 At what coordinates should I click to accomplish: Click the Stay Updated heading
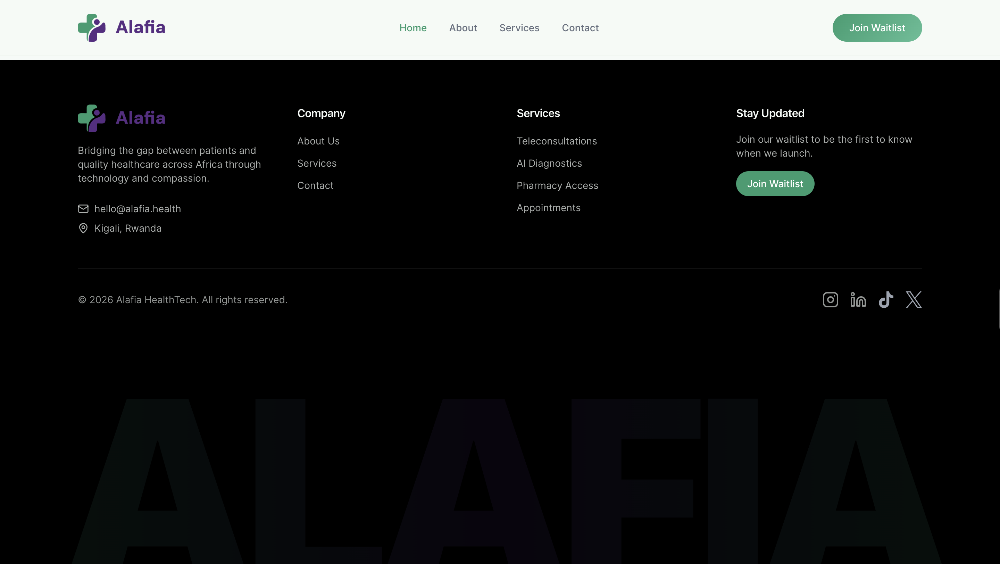(770, 113)
